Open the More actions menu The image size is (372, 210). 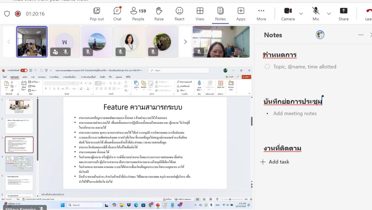coord(261,14)
